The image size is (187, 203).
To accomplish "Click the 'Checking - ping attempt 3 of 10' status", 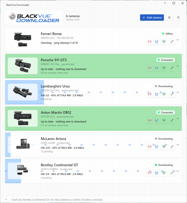I will [59, 43].
